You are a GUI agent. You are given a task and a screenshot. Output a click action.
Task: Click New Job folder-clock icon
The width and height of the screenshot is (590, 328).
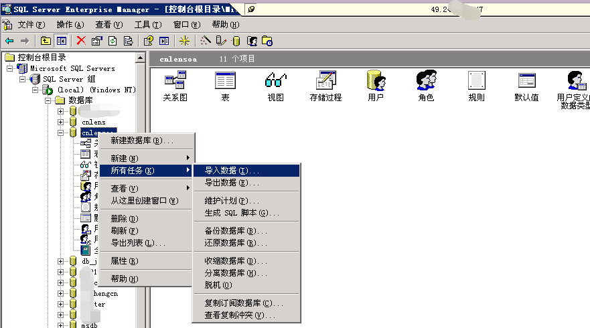pyautogui.click(x=267, y=41)
